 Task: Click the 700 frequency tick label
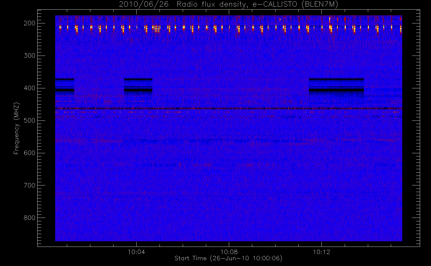(x=30, y=185)
